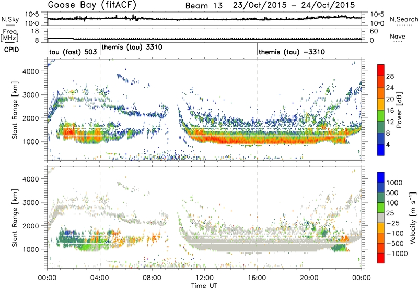Click the 'themis (tau) 3310' CPID label
Viewport: 418px width, 289px height.
[132, 47]
